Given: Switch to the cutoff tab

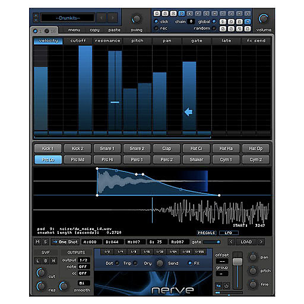Looking at the screenshot, I should click(x=78, y=41).
